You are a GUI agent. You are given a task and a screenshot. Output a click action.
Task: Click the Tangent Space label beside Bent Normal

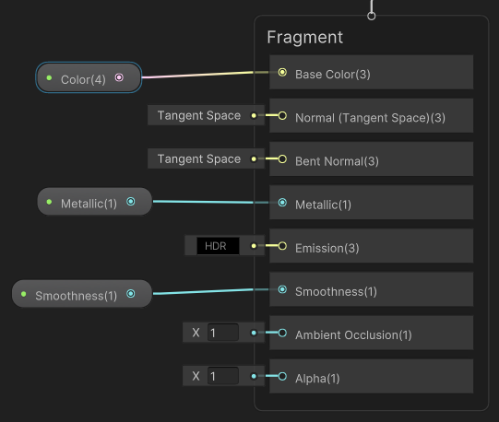coord(199,158)
